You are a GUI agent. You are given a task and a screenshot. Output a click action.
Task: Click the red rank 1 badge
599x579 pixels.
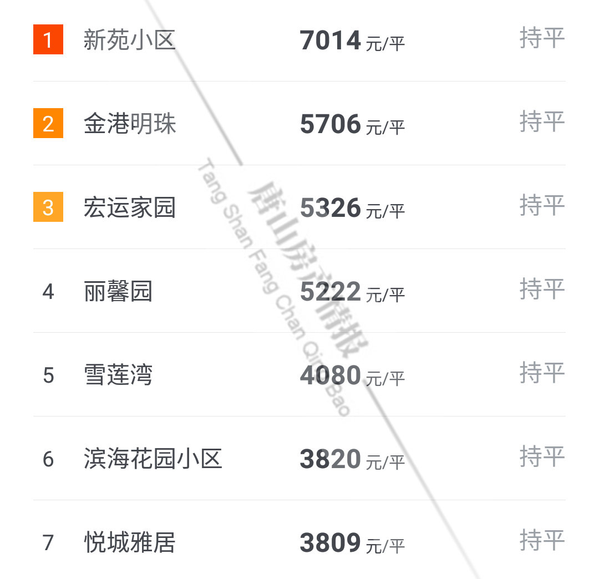click(48, 40)
